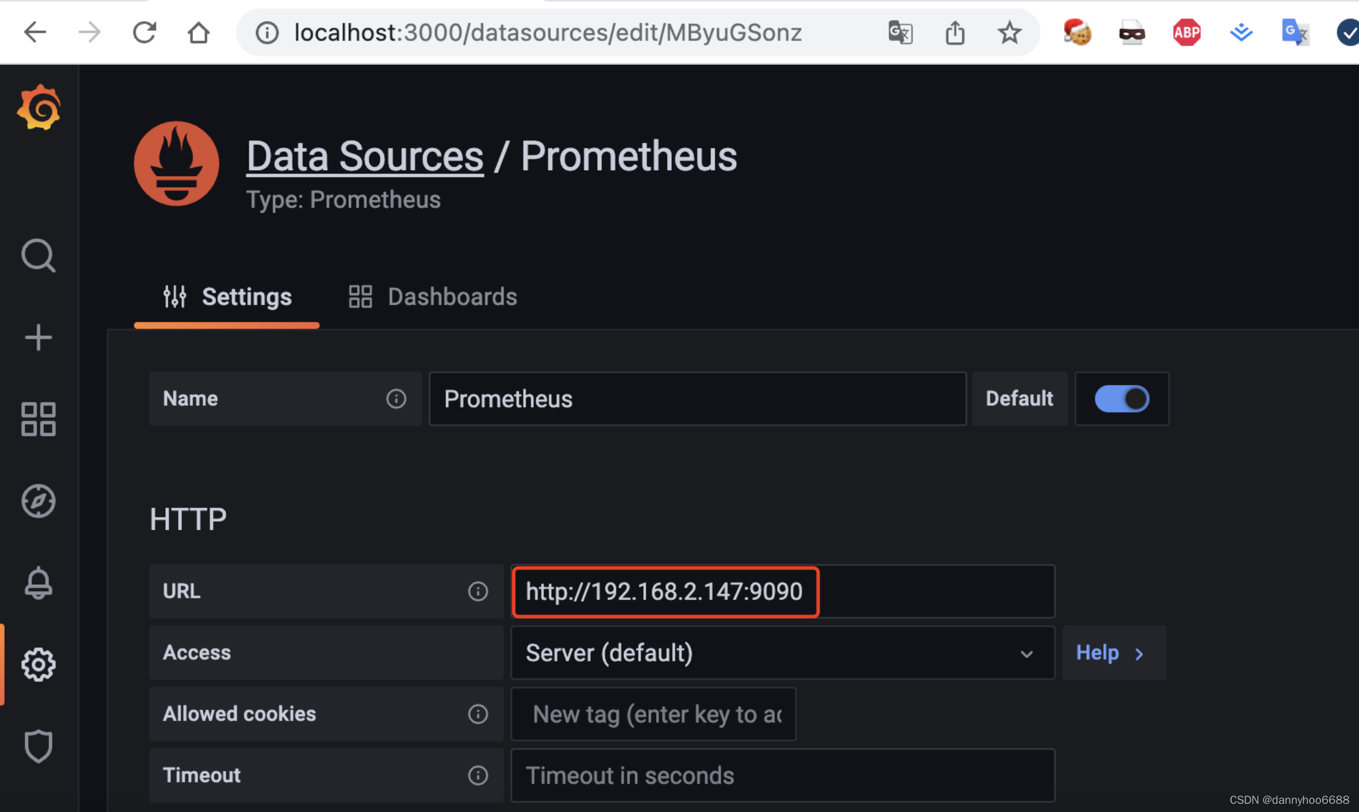This screenshot has height=812, width=1359.
Task: Toggle the Default data source switch
Action: pyautogui.click(x=1121, y=399)
